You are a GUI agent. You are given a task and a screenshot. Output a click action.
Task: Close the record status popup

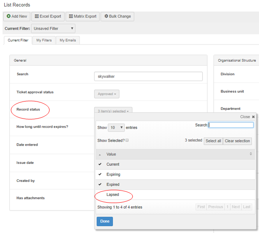247,117
